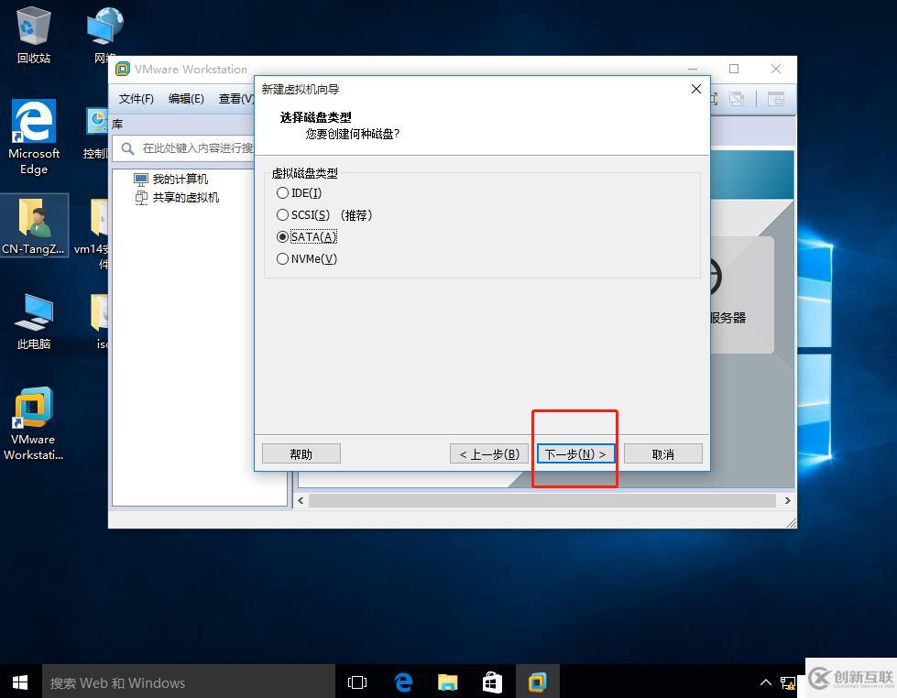This screenshot has height=698, width=897.
Task: Open the Recycle Bin desktop icon
Action: tap(34, 27)
